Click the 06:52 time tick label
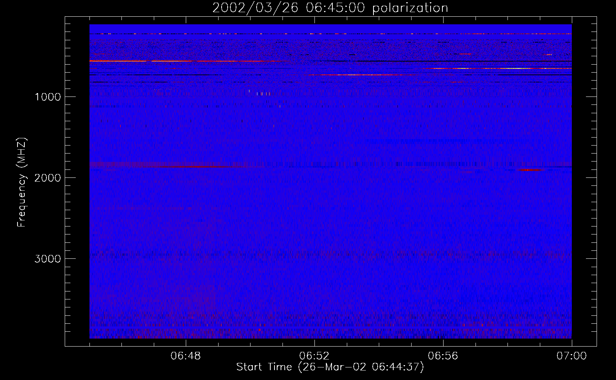The height and width of the screenshot is (380, 616). point(314,356)
